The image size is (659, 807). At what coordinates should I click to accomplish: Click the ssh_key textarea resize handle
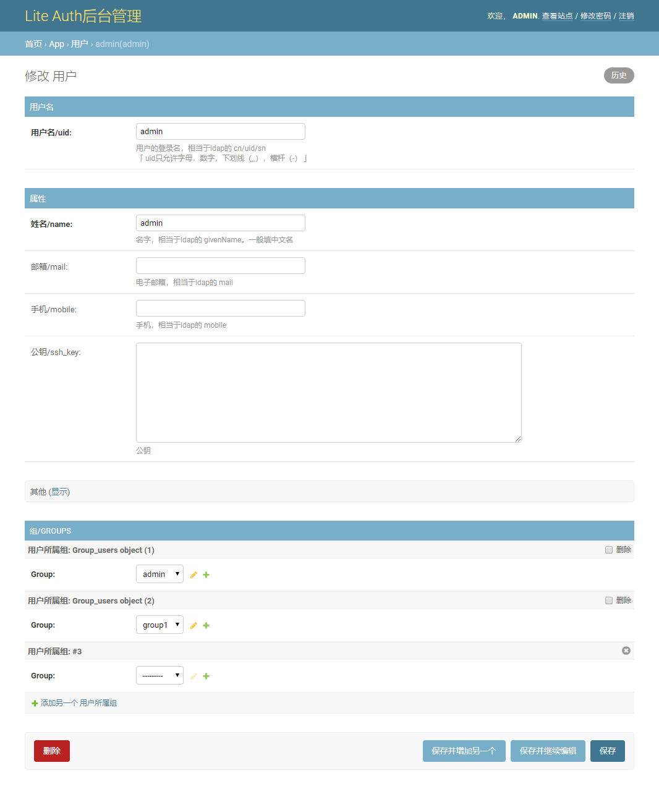(518, 439)
